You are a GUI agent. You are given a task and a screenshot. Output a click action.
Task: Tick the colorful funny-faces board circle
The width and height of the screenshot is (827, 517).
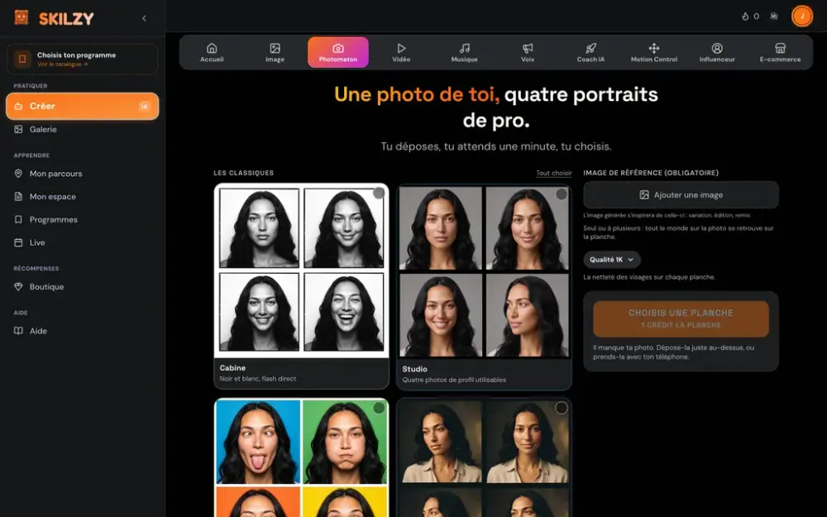pos(379,408)
